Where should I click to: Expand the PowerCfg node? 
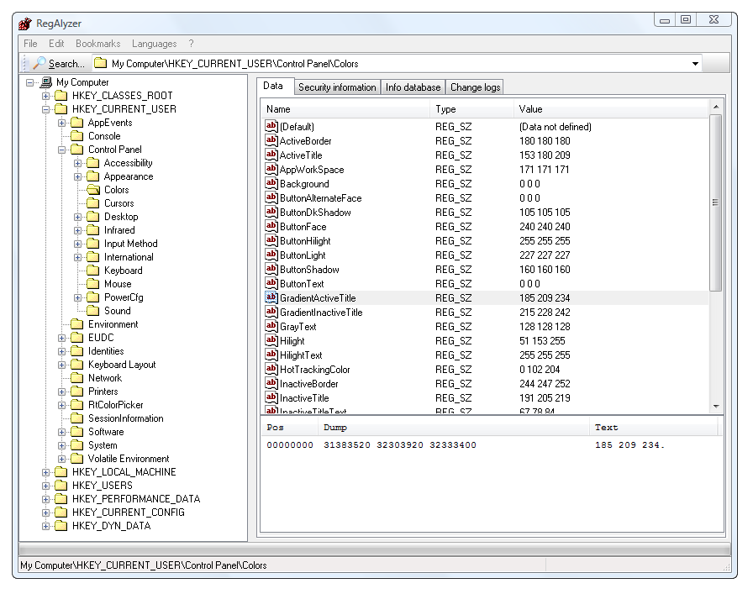[x=78, y=297]
